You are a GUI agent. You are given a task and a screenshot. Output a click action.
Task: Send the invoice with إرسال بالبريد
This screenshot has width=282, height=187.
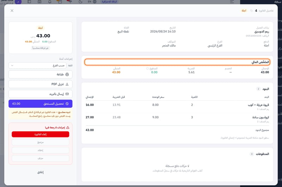(41, 94)
